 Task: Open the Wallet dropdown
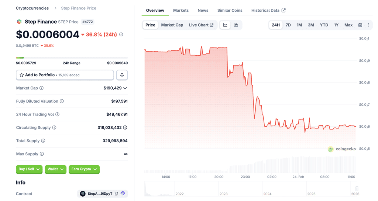55,169
